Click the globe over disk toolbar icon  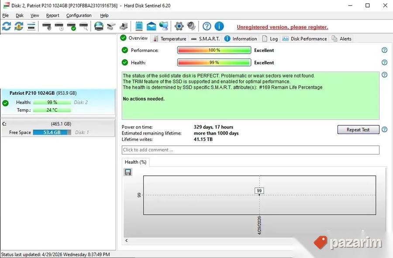[99, 26]
